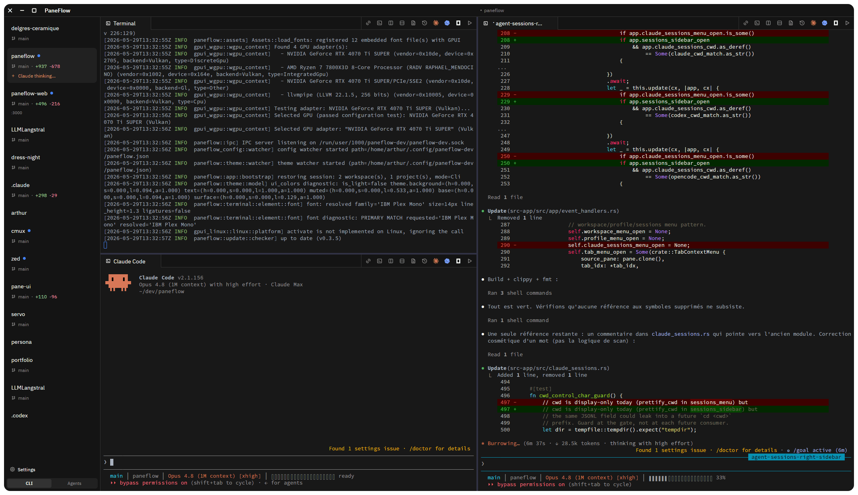Open the dress-night workspace
Image resolution: width=858 pixels, height=495 pixels.
(x=52, y=162)
